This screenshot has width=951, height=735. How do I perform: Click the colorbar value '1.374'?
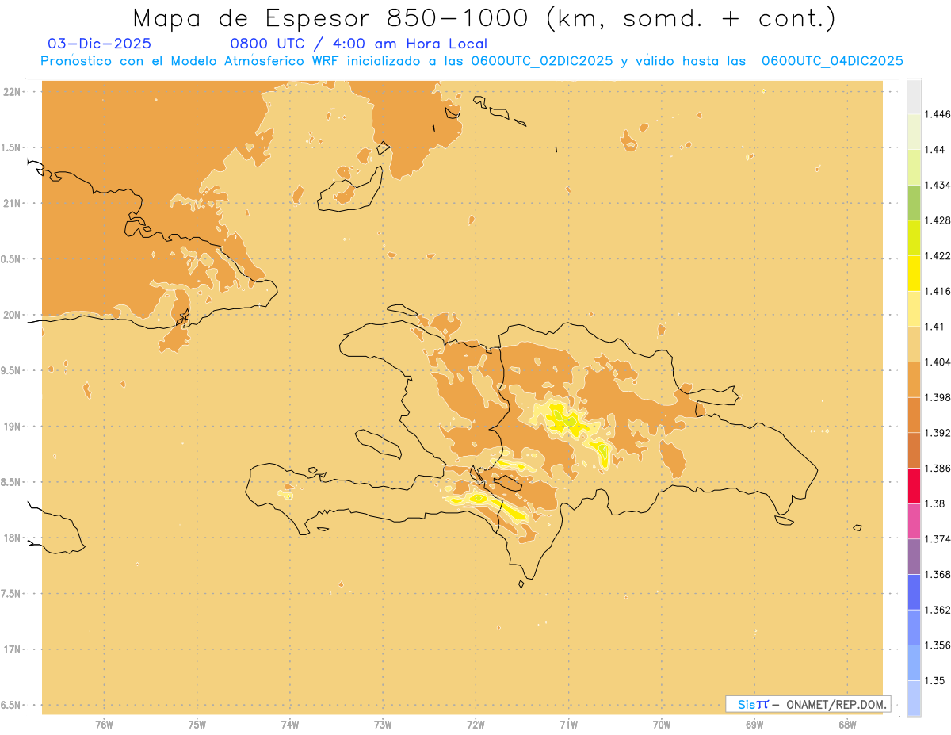pyautogui.click(x=937, y=539)
